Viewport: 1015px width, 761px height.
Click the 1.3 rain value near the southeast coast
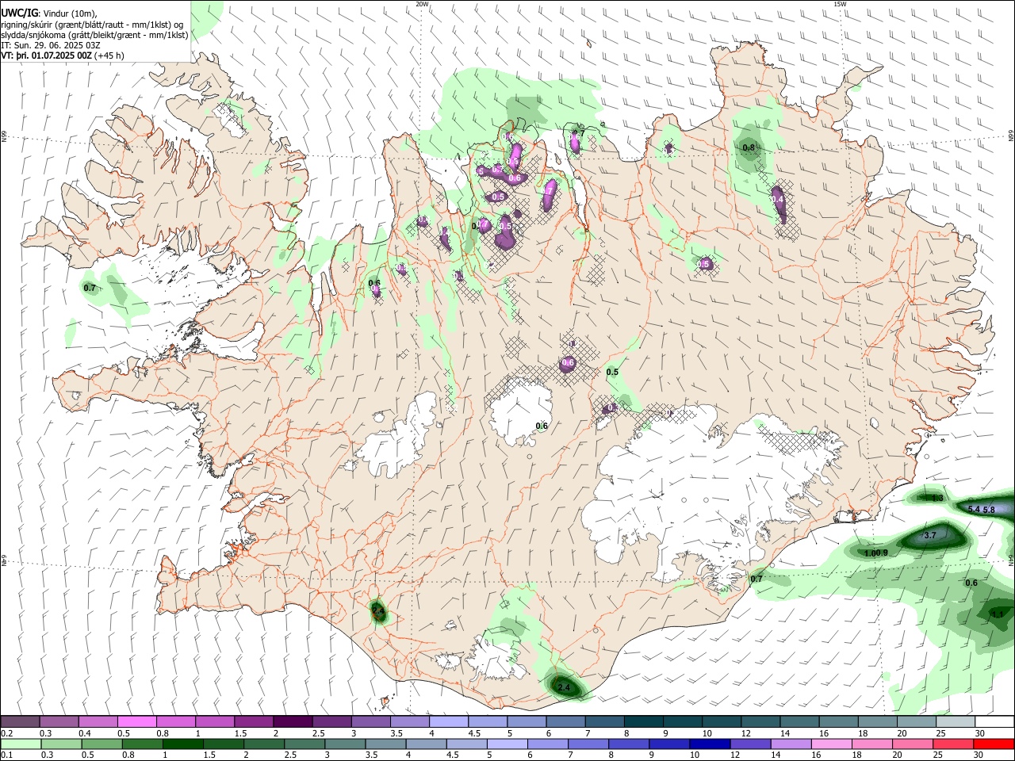(x=937, y=498)
